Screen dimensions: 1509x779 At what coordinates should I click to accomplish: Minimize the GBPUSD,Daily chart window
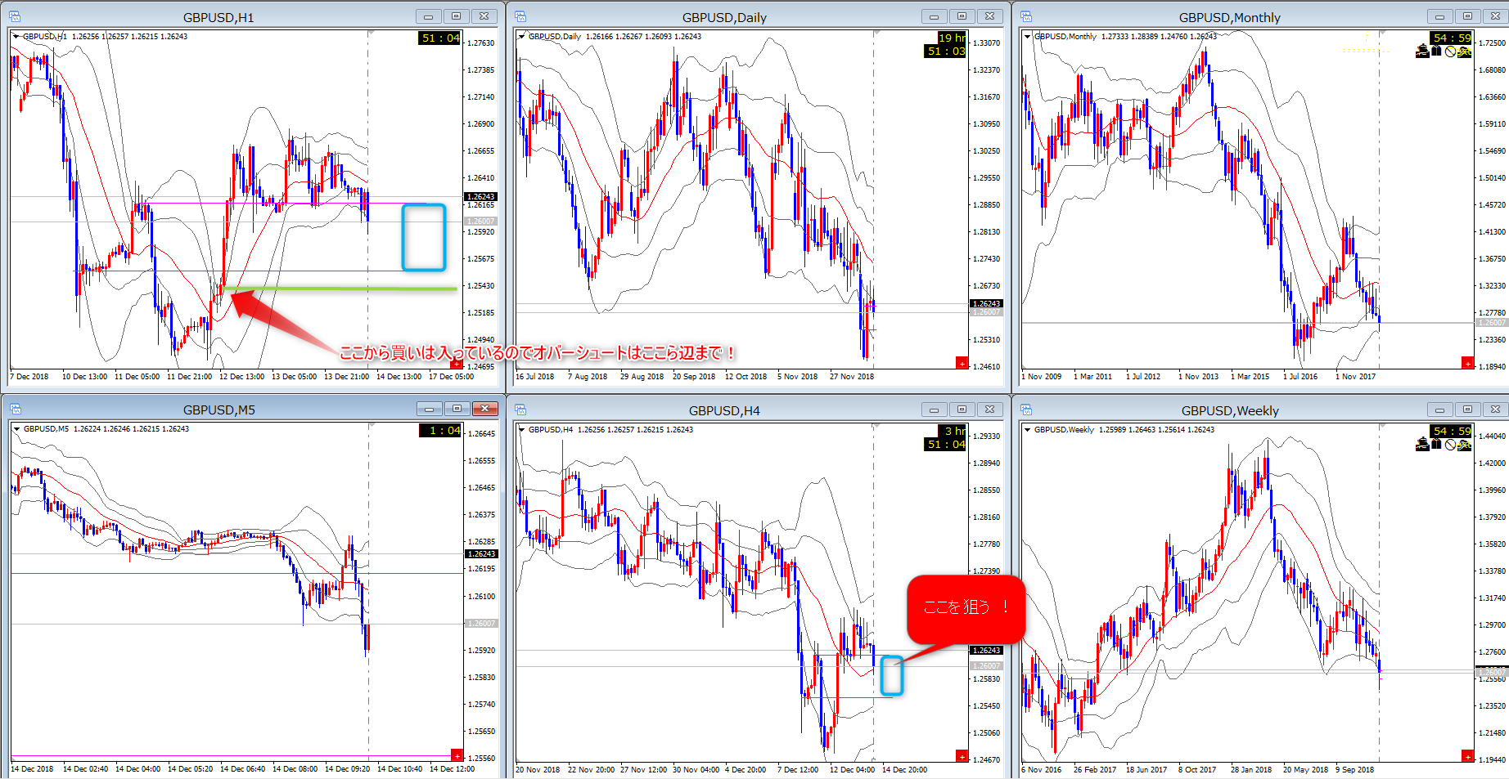pyautogui.click(x=934, y=16)
